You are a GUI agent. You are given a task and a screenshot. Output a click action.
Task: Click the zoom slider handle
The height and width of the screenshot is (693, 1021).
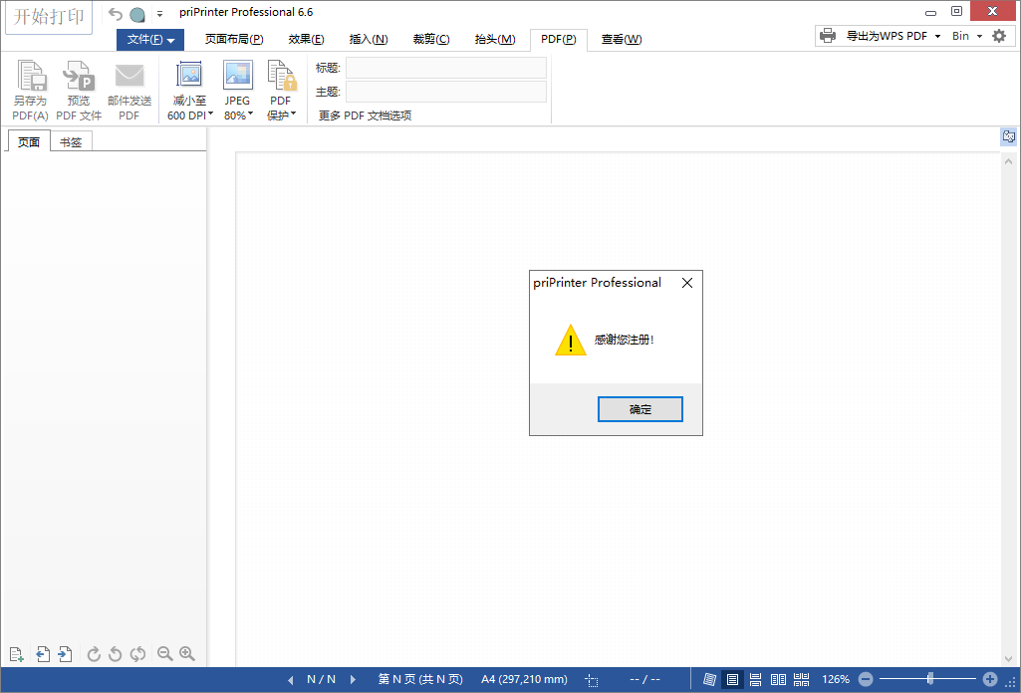click(929, 679)
